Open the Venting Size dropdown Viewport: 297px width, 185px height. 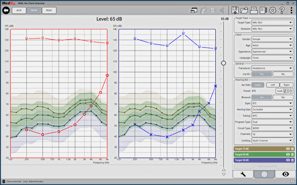[x=272, y=110]
